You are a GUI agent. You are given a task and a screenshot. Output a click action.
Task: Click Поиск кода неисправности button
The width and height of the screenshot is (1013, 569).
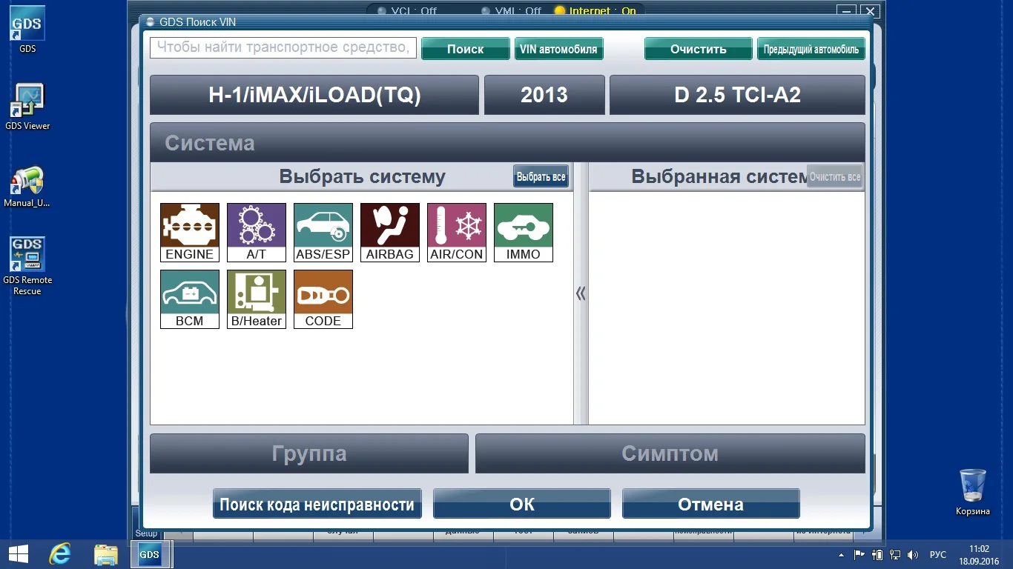317,504
